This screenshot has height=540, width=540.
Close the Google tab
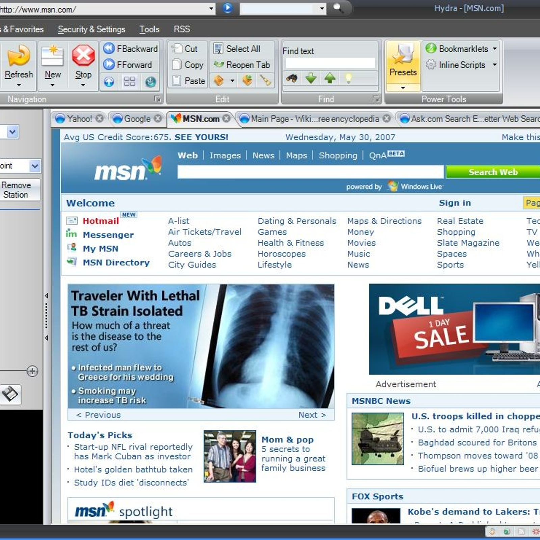158,118
